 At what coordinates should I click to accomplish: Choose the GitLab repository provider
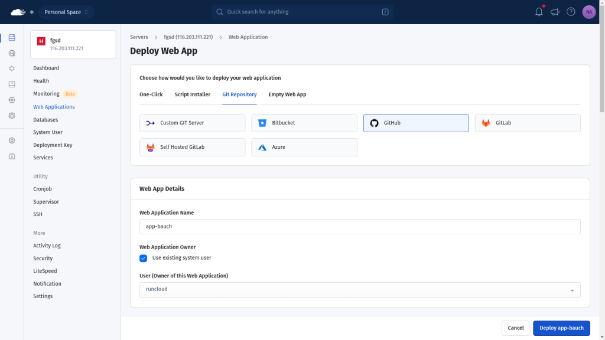pyautogui.click(x=527, y=123)
